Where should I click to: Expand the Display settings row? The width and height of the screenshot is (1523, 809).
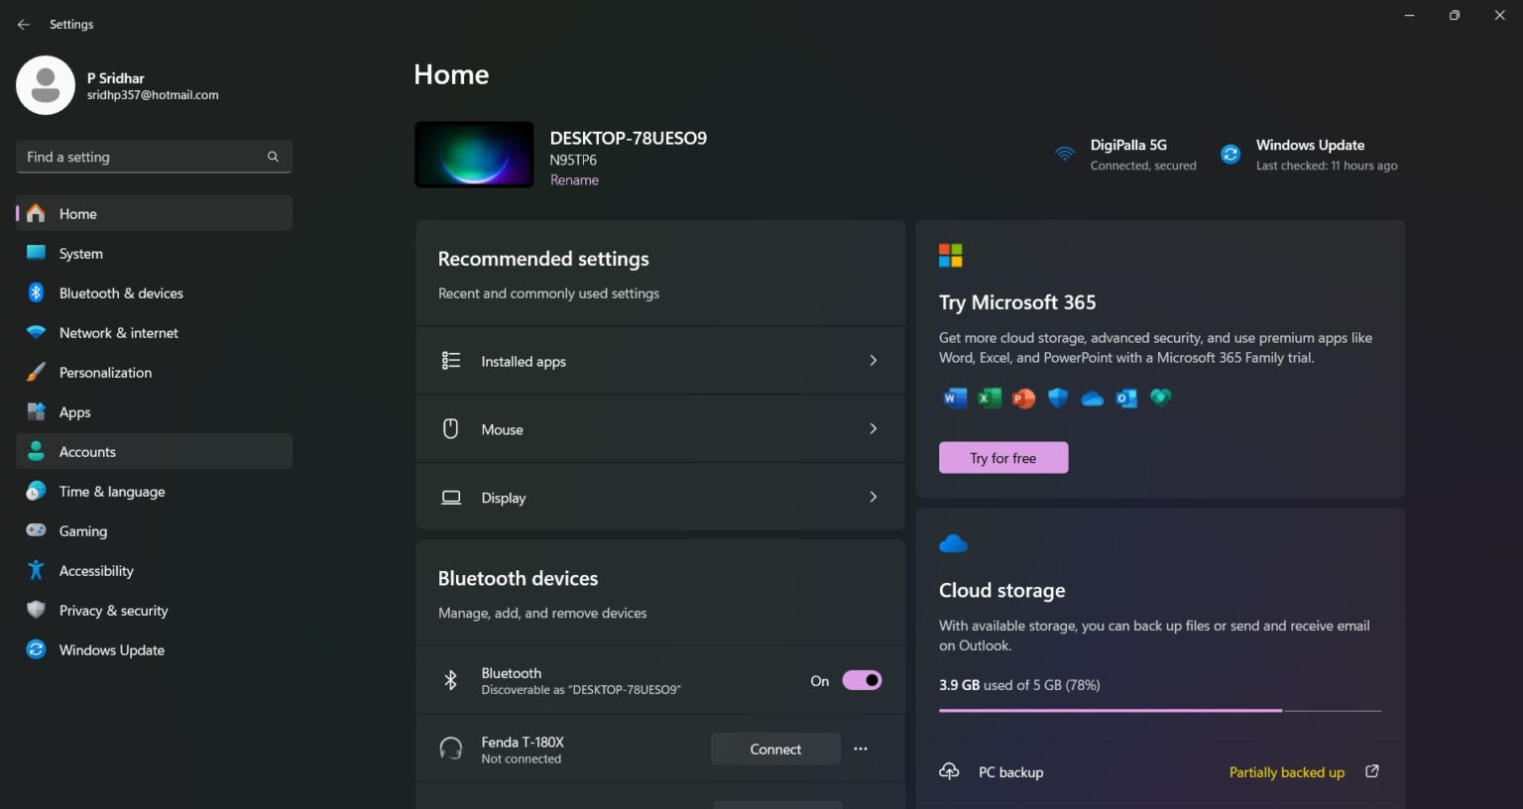click(660, 497)
